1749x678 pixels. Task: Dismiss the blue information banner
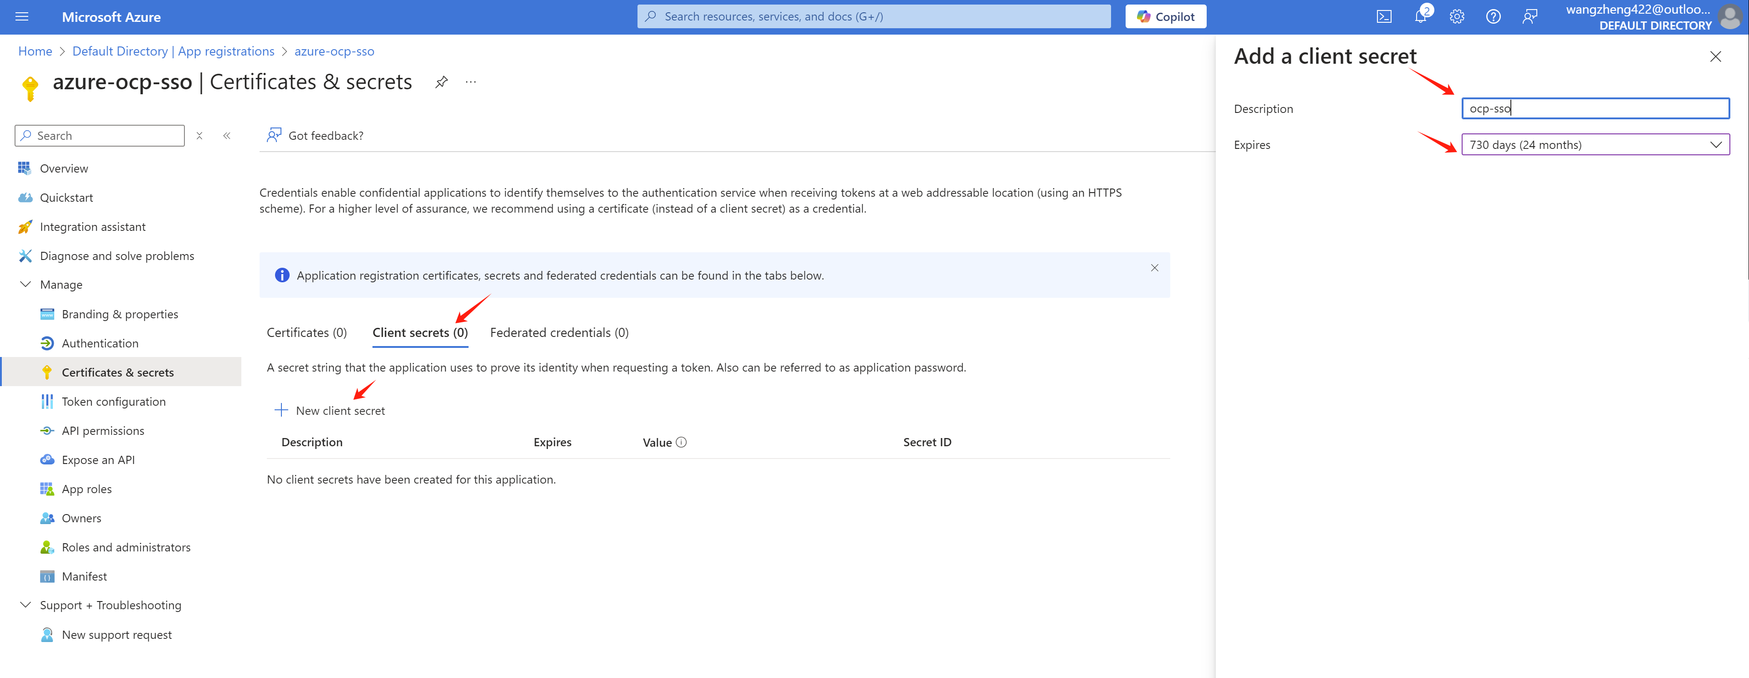point(1154,268)
